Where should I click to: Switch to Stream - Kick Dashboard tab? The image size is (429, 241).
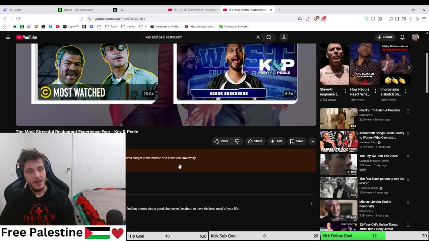click(82, 10)
